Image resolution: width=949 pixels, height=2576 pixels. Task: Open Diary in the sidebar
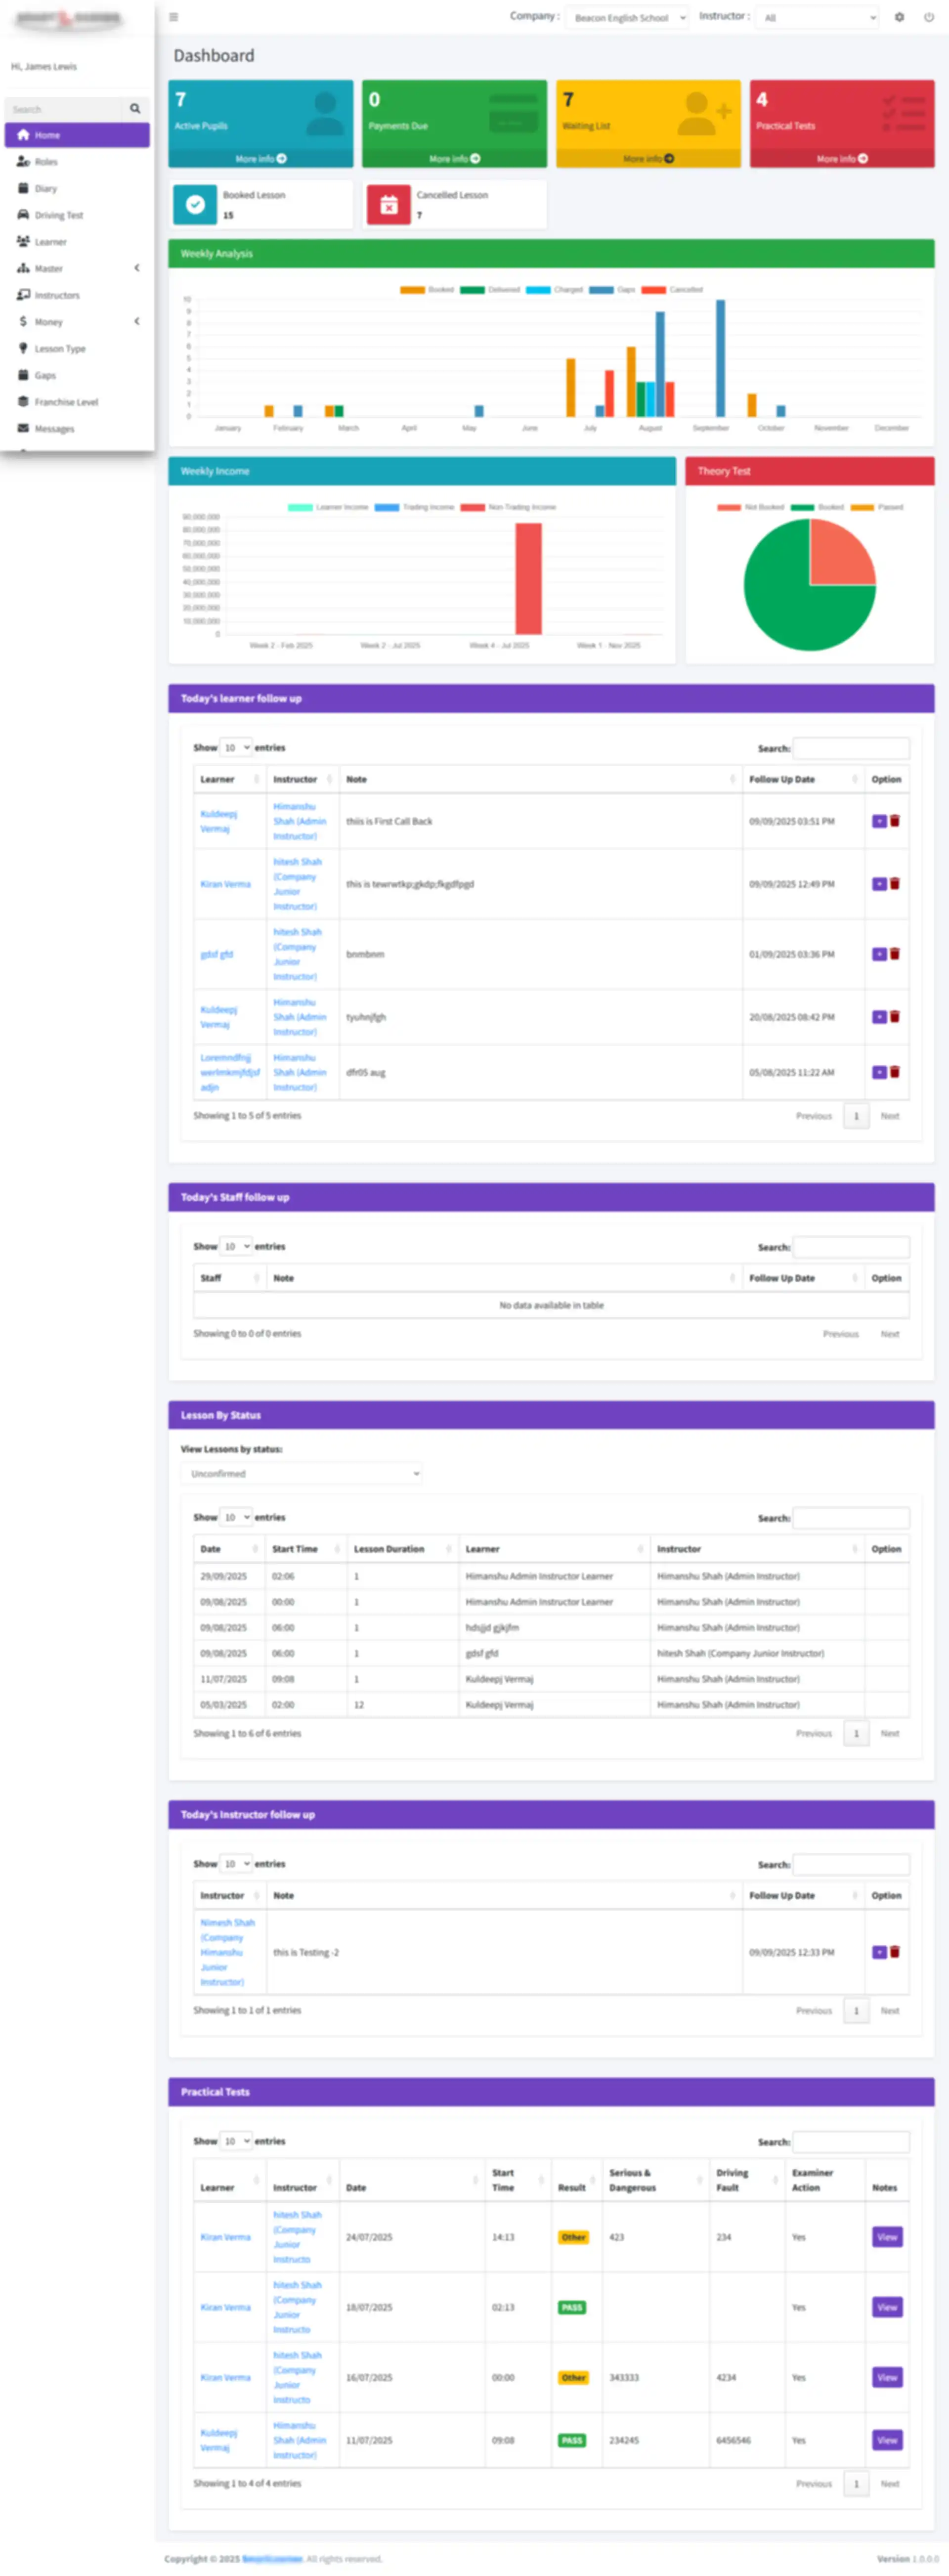coord(46,188)
